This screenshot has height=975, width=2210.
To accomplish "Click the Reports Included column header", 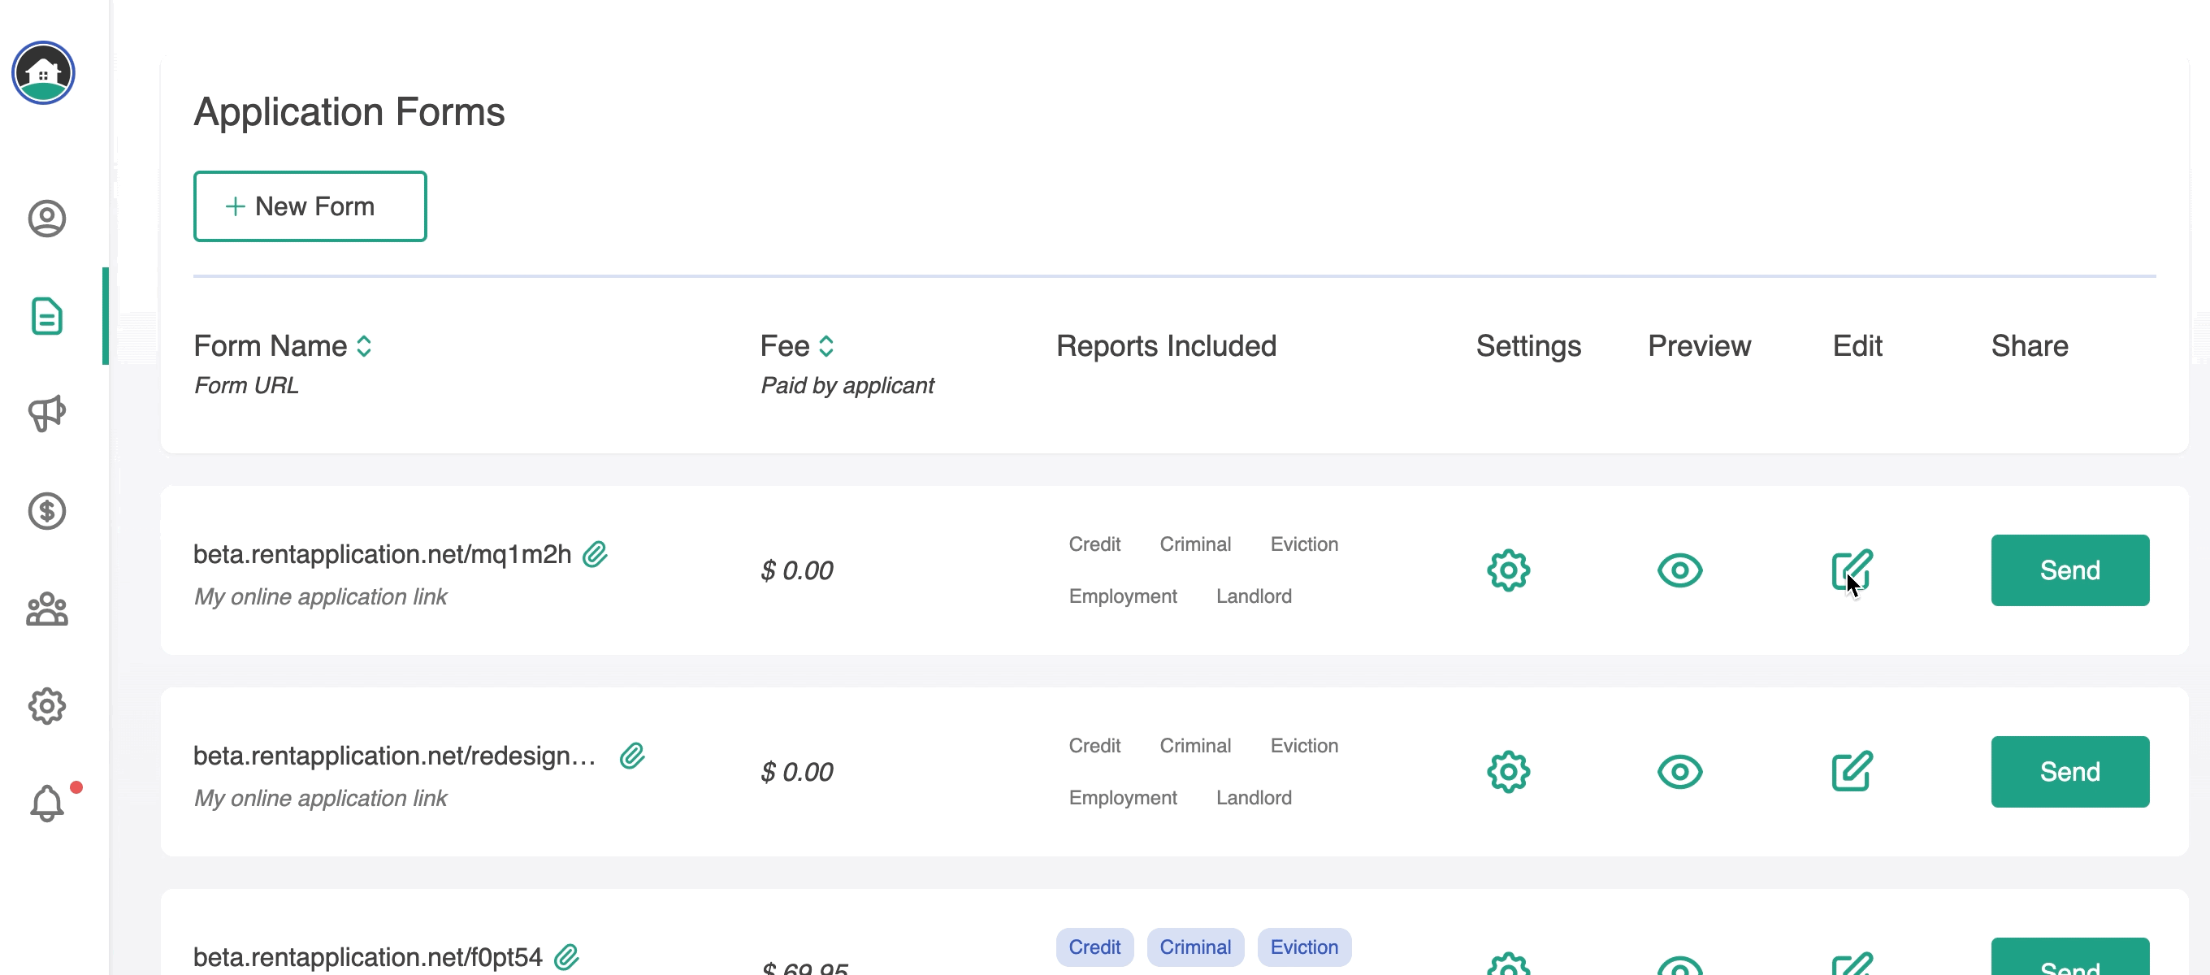I will tap(1166, 346).
